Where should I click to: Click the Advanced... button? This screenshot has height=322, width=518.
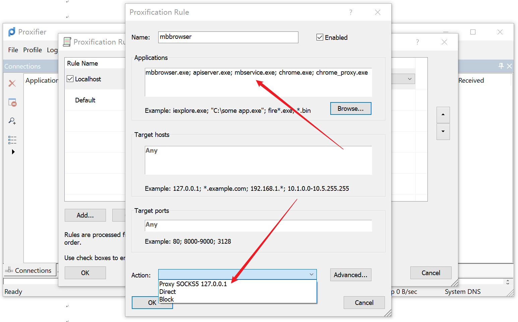(x=350, y=275)
